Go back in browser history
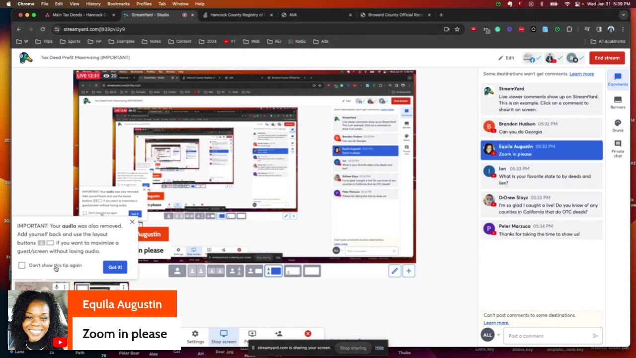Screen dimensions: 636x358 (x=19, y=29)
